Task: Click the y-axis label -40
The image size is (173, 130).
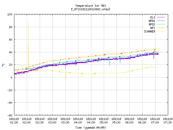Action: [x=10, y=103]
